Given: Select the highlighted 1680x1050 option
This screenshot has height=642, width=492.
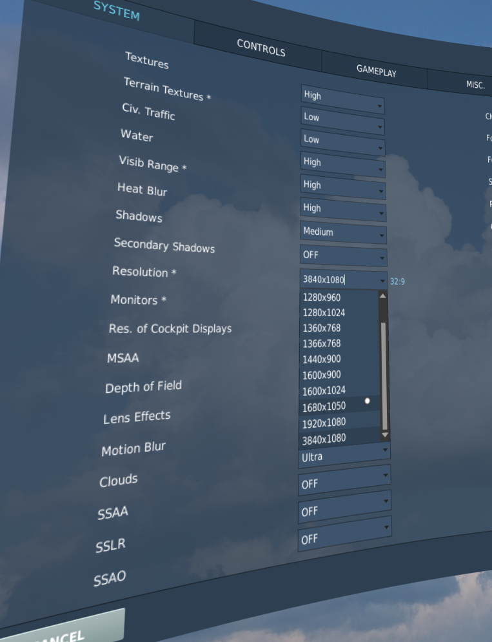Looking at the screenshot, I should click(340, 406).
